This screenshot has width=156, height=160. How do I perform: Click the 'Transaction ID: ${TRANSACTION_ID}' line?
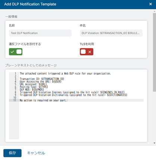[42, 79]
